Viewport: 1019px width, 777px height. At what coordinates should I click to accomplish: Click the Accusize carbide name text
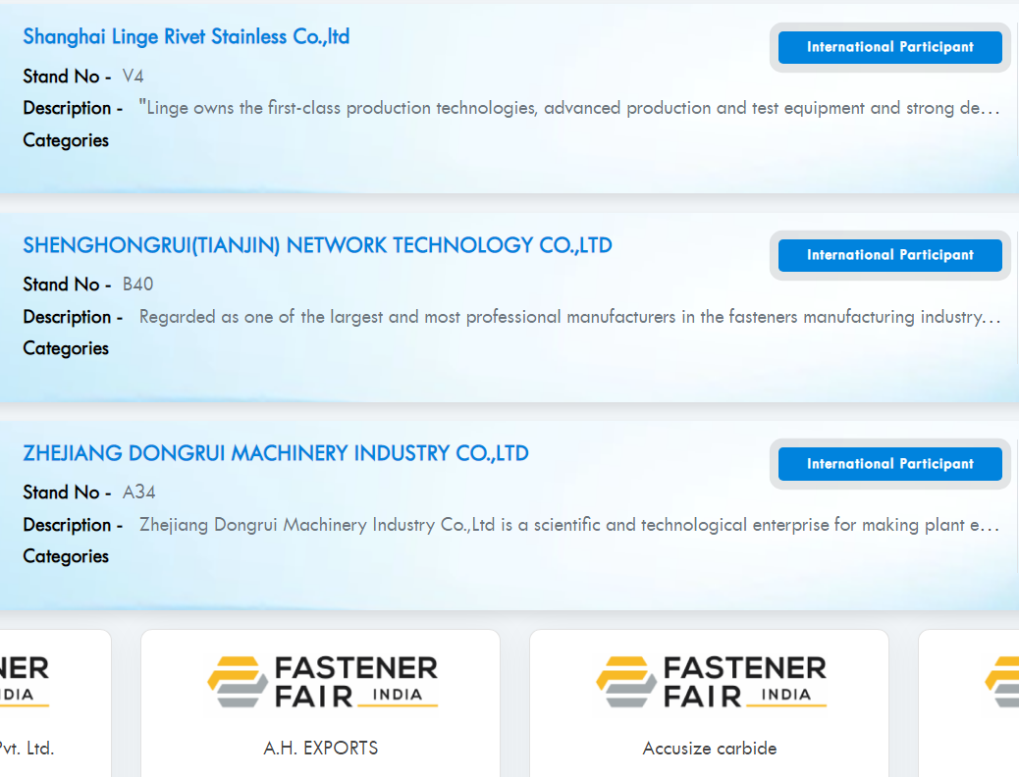pyautogui.click(x=710, y=749)
